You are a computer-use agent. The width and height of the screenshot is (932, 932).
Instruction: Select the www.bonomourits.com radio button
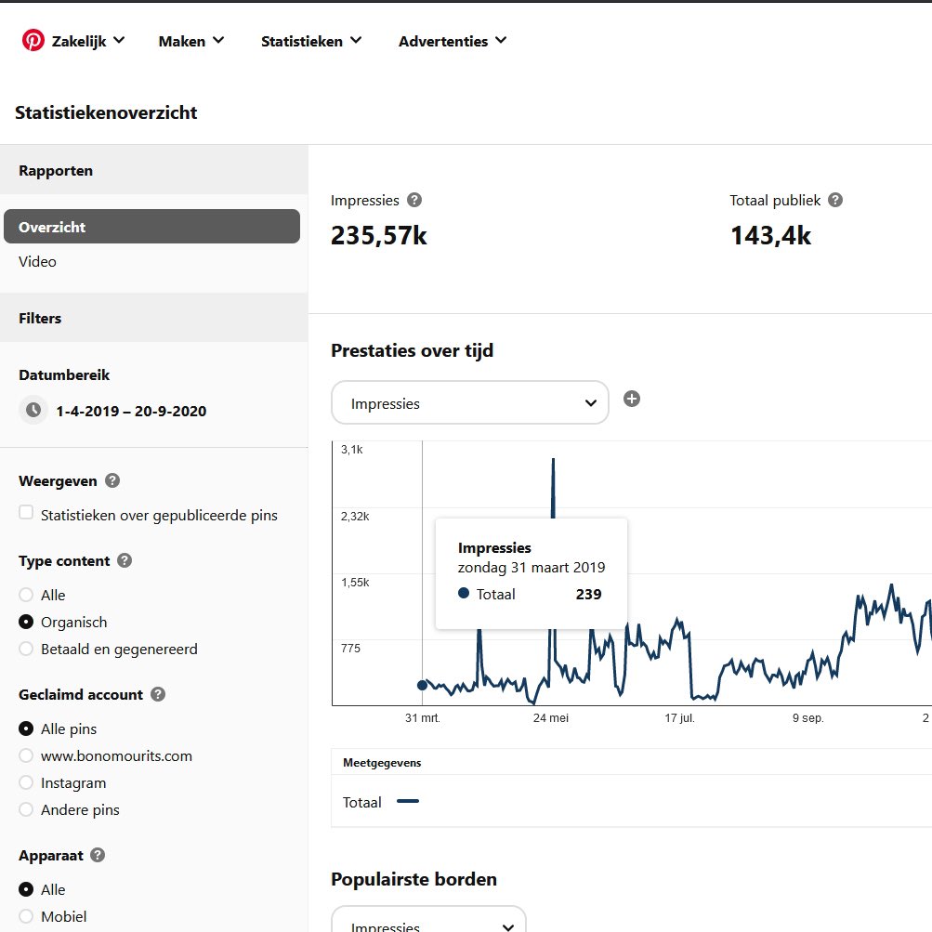[26, 755]
